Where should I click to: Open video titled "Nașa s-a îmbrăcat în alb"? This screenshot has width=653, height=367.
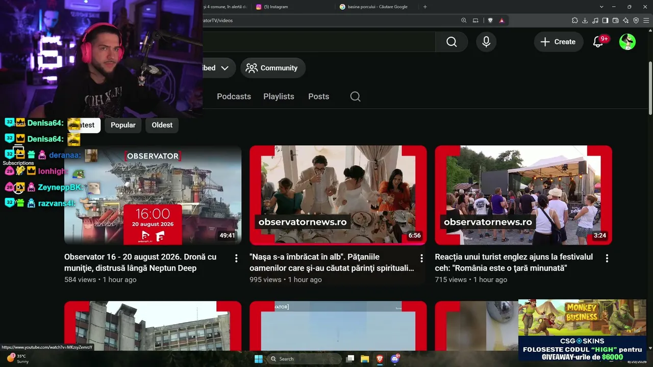pos(332,263)
